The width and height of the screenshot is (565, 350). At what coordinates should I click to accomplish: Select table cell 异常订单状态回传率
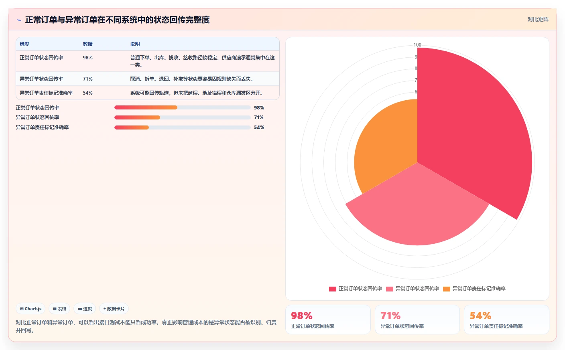coord(41,79)
